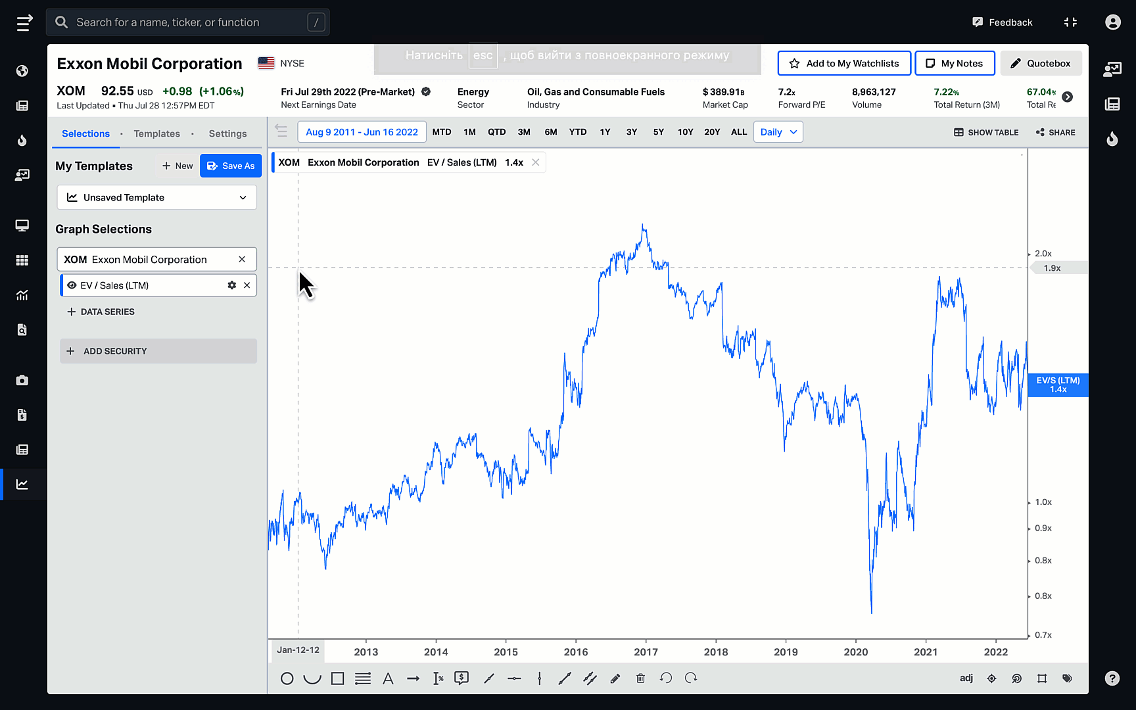Open the main hamburger menu
The image size is (1136, 710).
pyautogui.click(x=24, y=23)
